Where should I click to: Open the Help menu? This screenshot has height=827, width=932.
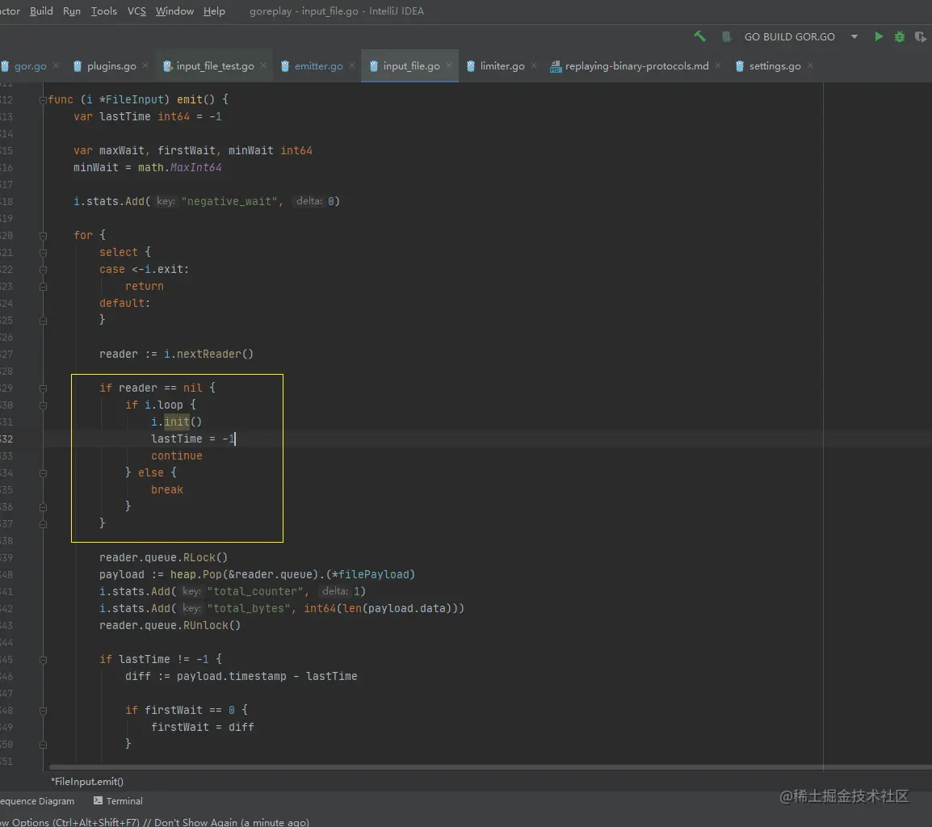point(214,10)
